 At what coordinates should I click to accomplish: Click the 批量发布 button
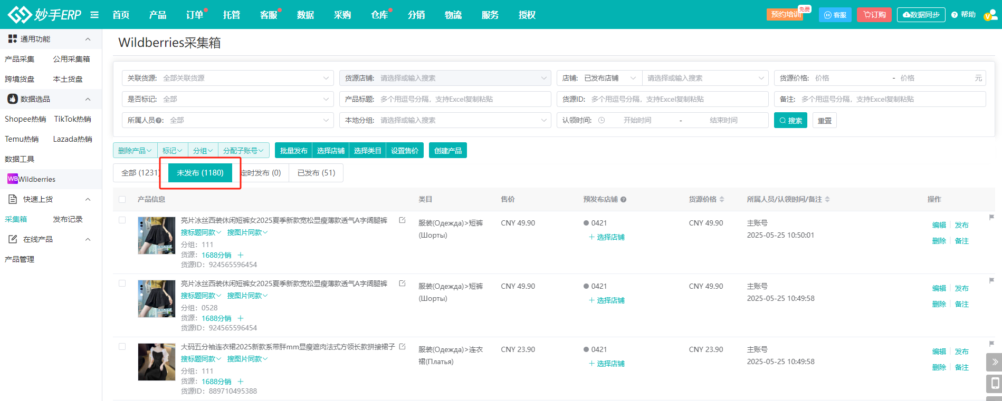293,151
